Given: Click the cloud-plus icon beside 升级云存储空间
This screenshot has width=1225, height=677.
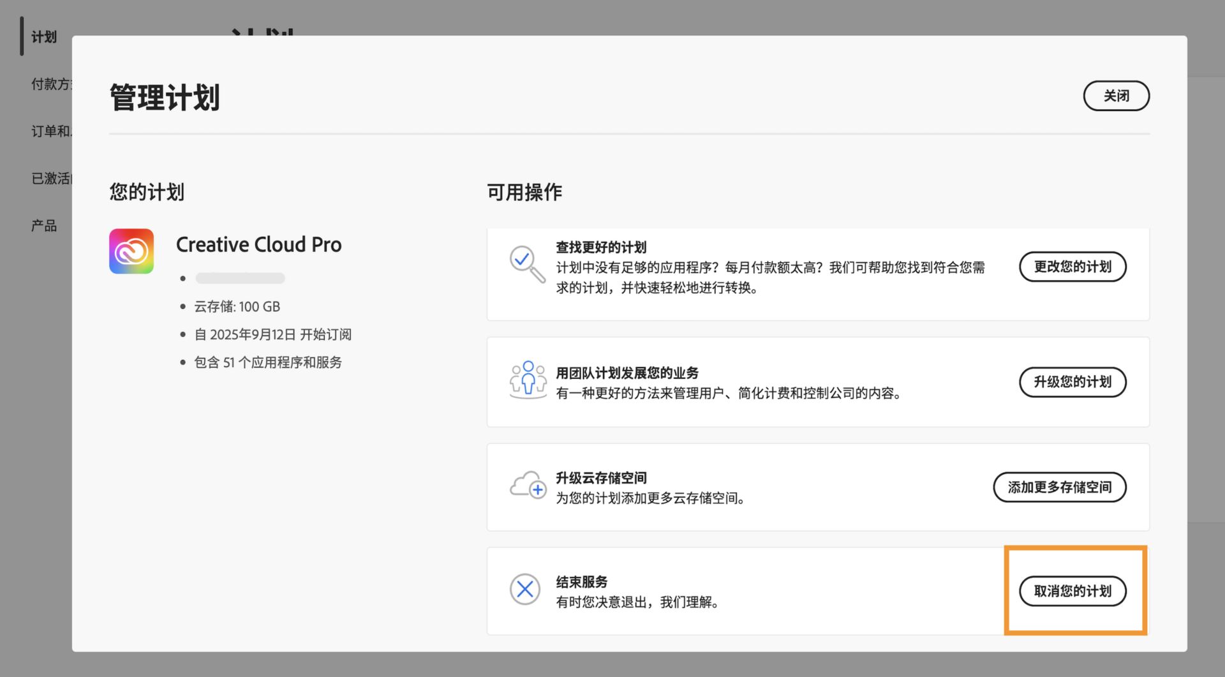Looking at the screenshot, I should 527,487.
